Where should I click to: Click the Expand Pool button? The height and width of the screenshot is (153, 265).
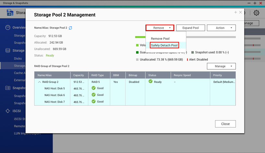(190, 28)
